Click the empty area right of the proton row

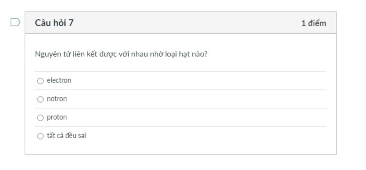[196, 118]
